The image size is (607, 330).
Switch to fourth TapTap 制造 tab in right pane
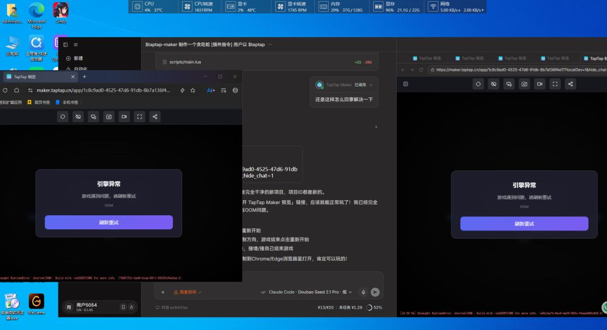(x=554, y=58)
